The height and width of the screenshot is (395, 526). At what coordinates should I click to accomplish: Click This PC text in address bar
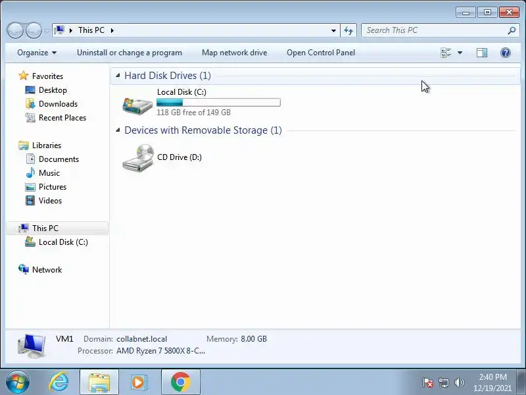tap(91, 30)
